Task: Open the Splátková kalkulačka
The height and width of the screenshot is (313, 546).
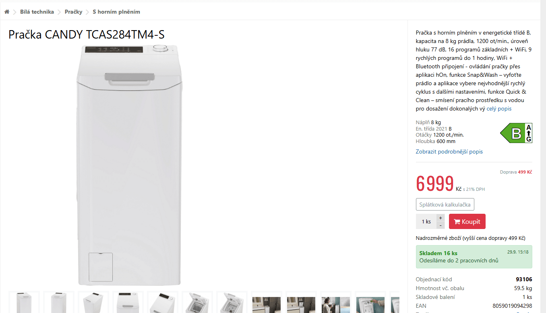Action: 445,205
